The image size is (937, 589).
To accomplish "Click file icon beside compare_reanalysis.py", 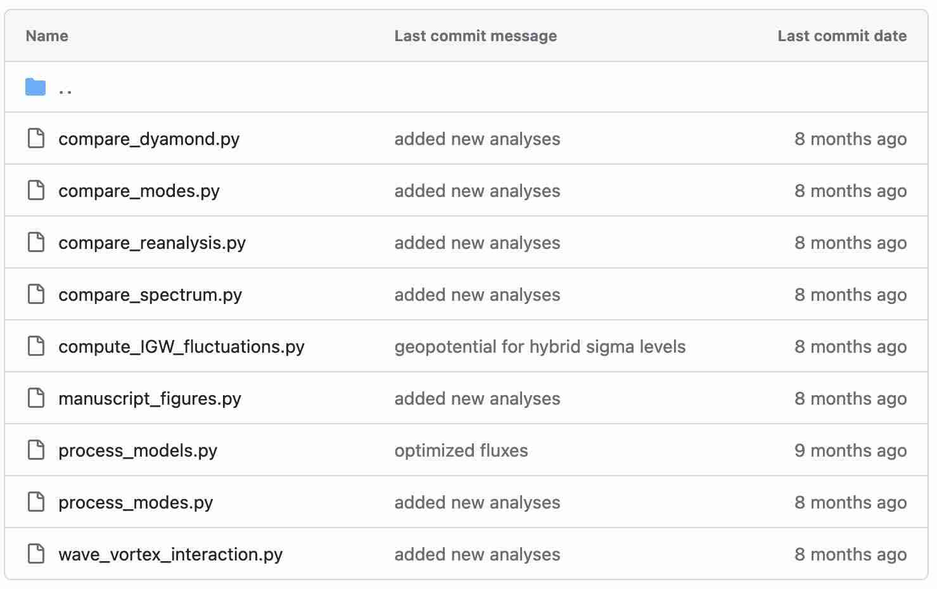I will click(36, 243).
